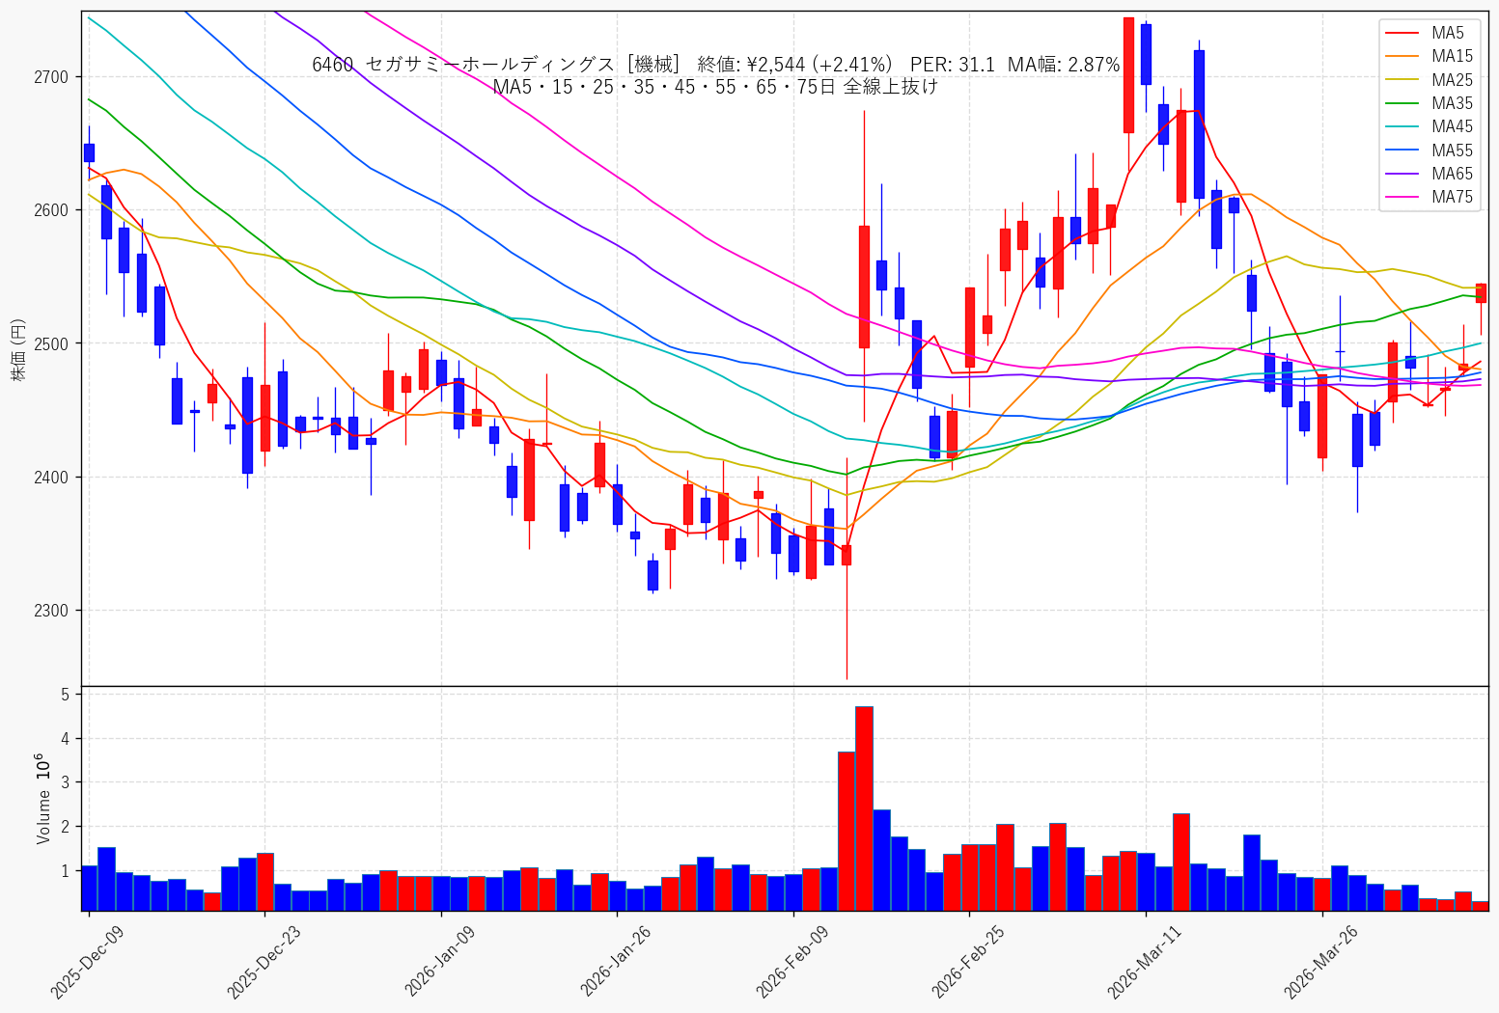Click the Volume axis title

[42, 799]
